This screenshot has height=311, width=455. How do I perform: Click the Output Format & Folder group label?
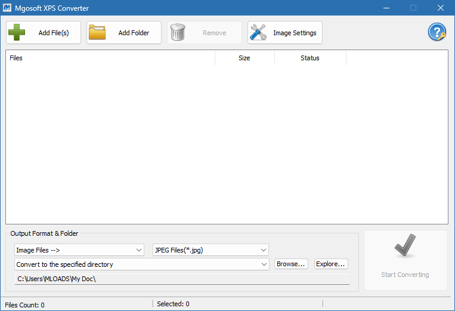[x=44, y=233]
